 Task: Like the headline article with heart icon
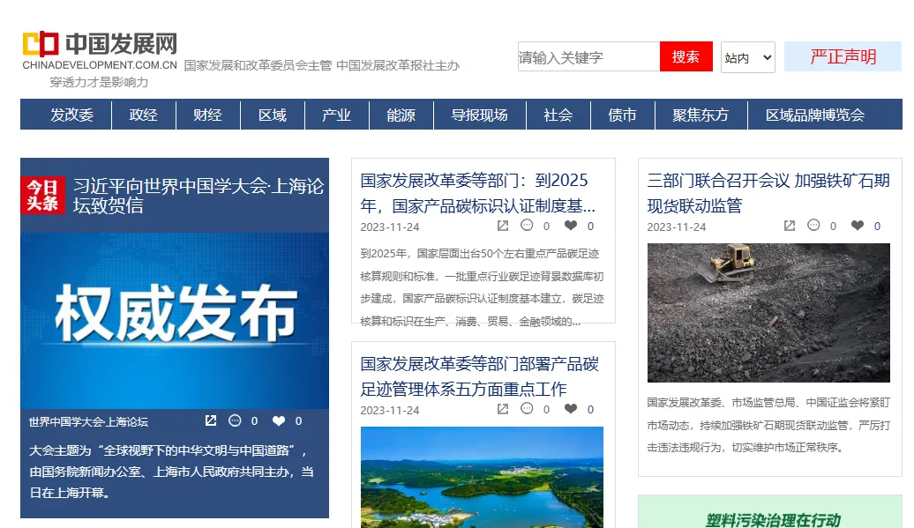[279, 421]
